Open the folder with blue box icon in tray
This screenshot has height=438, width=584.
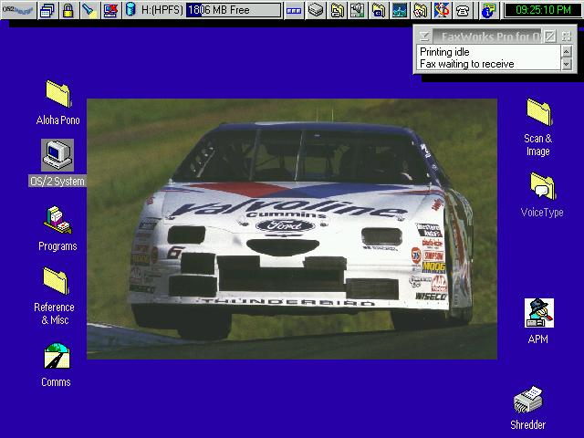coord(379,10)
